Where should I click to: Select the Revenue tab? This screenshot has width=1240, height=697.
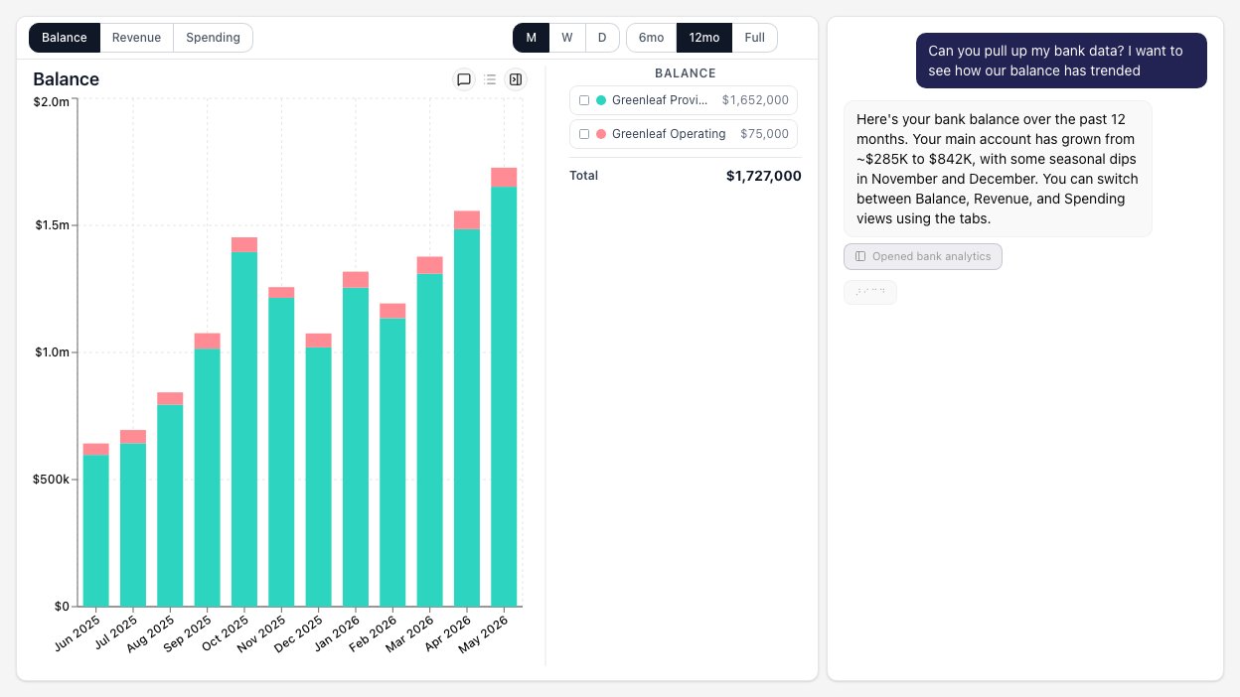pos(136,38)
